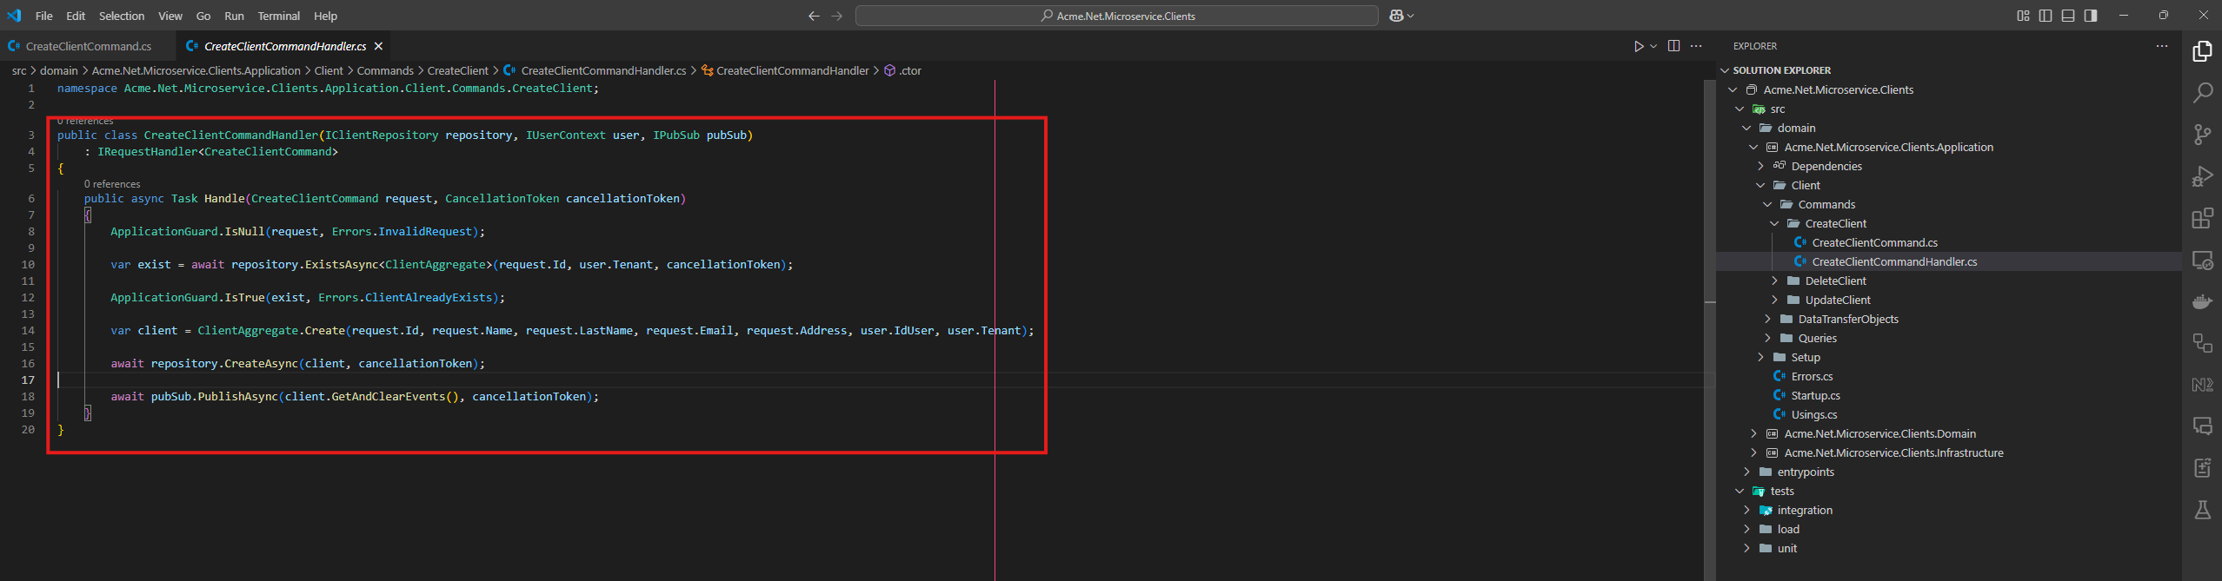Open Explorer Views and More Actions ellipsis
This screenshot has height=581, width=2222.
[2162, 46]
